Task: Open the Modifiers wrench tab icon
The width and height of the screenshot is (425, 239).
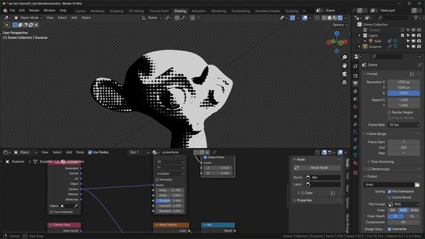Action: pyautogui.click(x=355, y=124)
